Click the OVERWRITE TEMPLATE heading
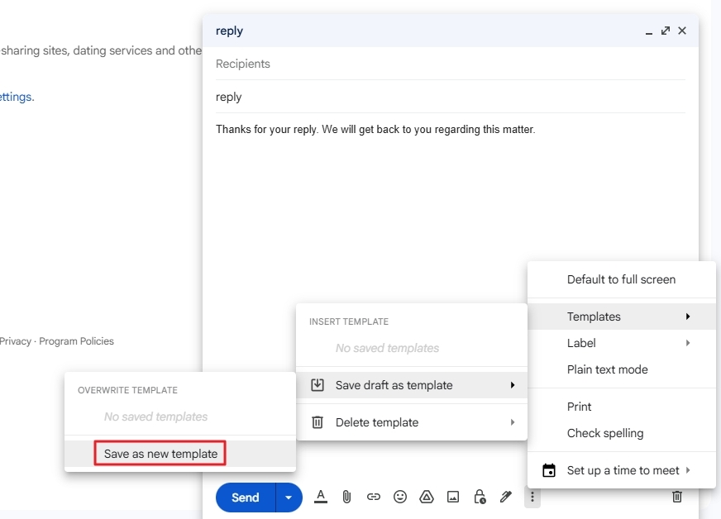Viewport: 721px width, 519px height. click(x=127, y=390)
